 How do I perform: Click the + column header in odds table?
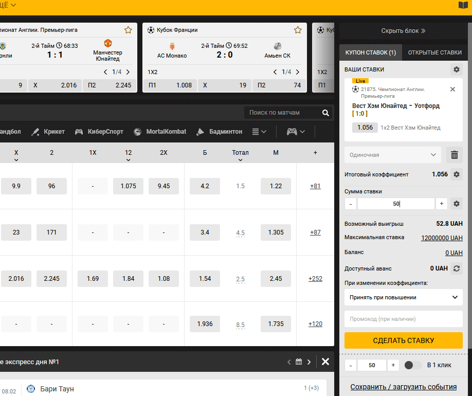click(x=315, y=153)
